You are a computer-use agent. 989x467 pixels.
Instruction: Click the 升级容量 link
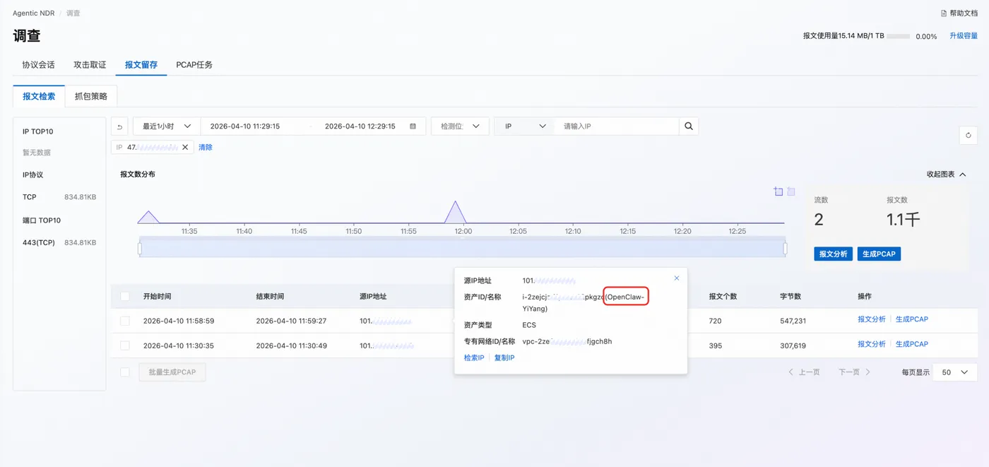964,35
